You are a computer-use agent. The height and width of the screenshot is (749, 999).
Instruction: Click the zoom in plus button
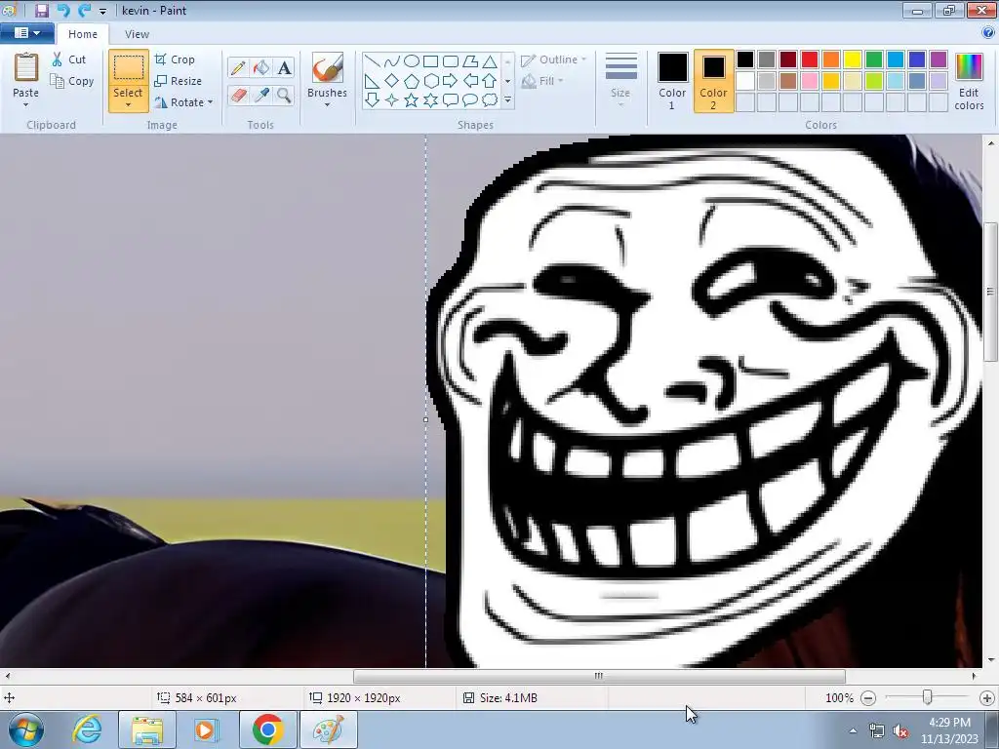click(987, 698)
